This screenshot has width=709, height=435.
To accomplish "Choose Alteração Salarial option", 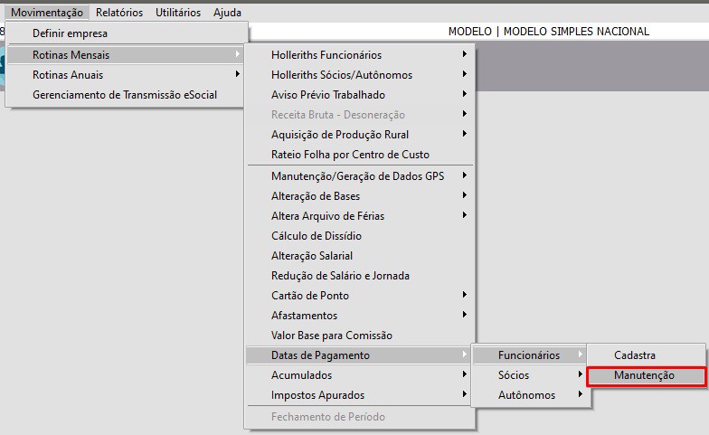I will [x=312, y=256].
